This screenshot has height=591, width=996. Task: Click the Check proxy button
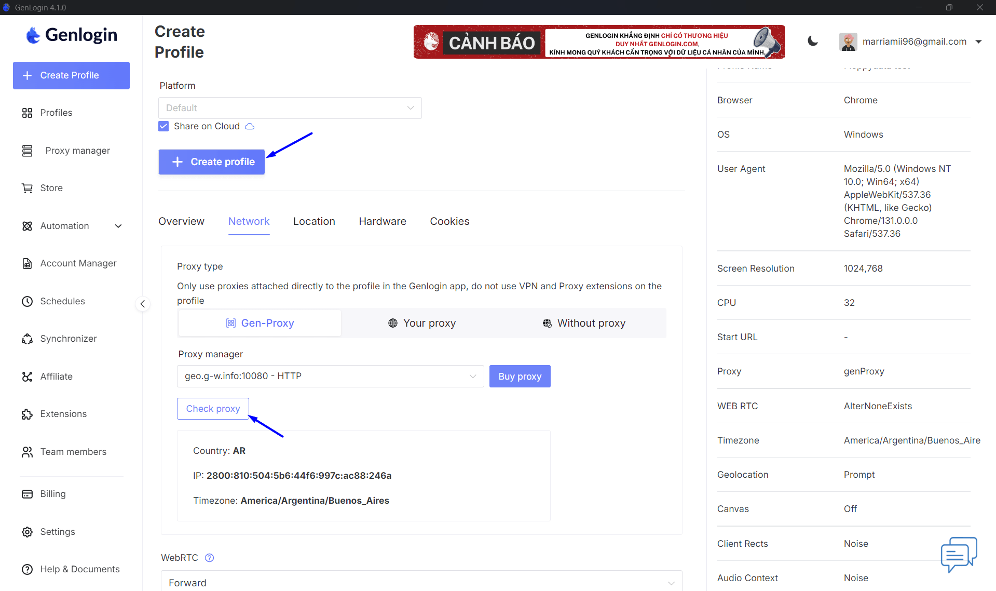click(x=213, y=409)
